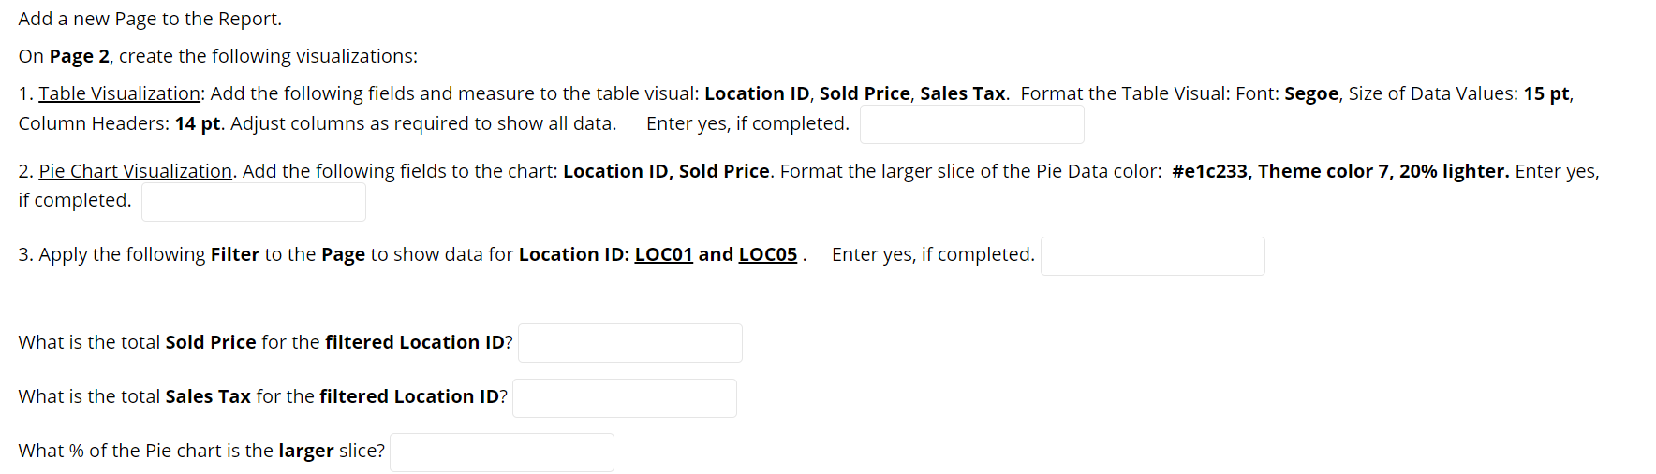1656x474 pixels.
Task: Click the underlined Table Visualization text
Action: (x=119, y=93)
